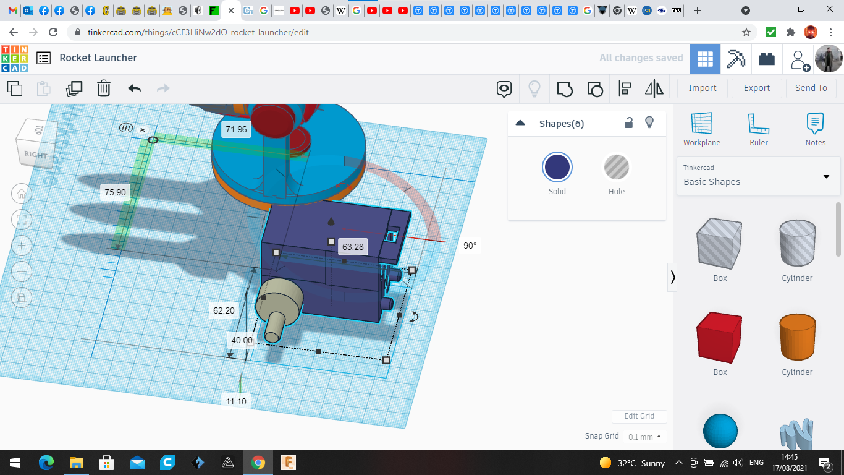Click the red Box shape thumbnail
This screenshot has height=475, width=844.
pyautogui.click(x=720, y=338)
